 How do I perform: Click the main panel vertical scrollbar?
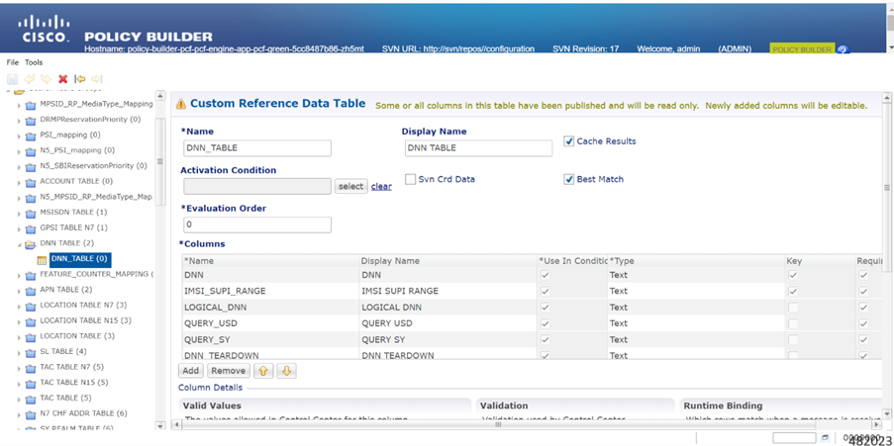click(x=887, y=188)
